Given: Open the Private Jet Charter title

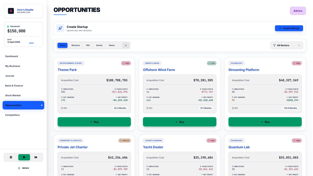Looking at the screenshot, I should (x=73, y=147).
